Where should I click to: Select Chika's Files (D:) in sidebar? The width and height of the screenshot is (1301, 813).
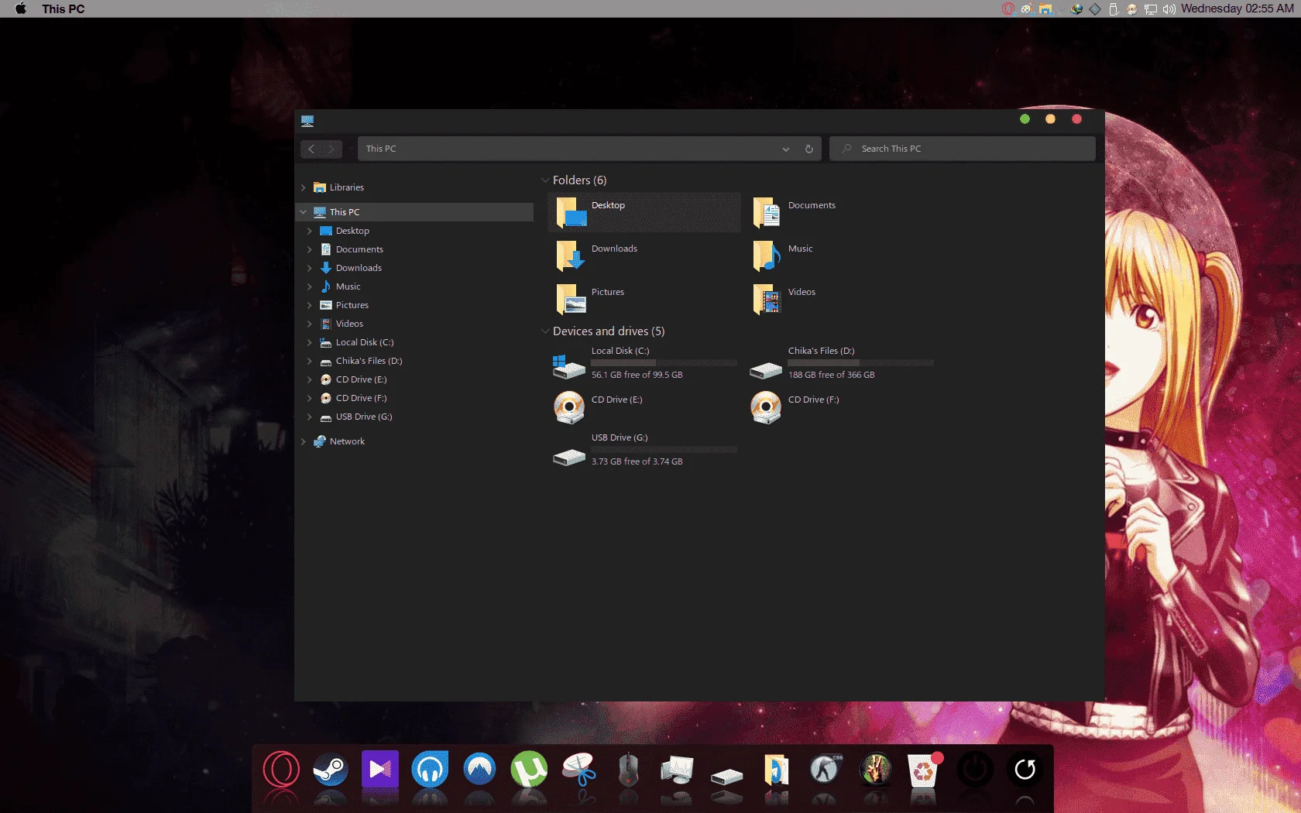coord(369,361)
